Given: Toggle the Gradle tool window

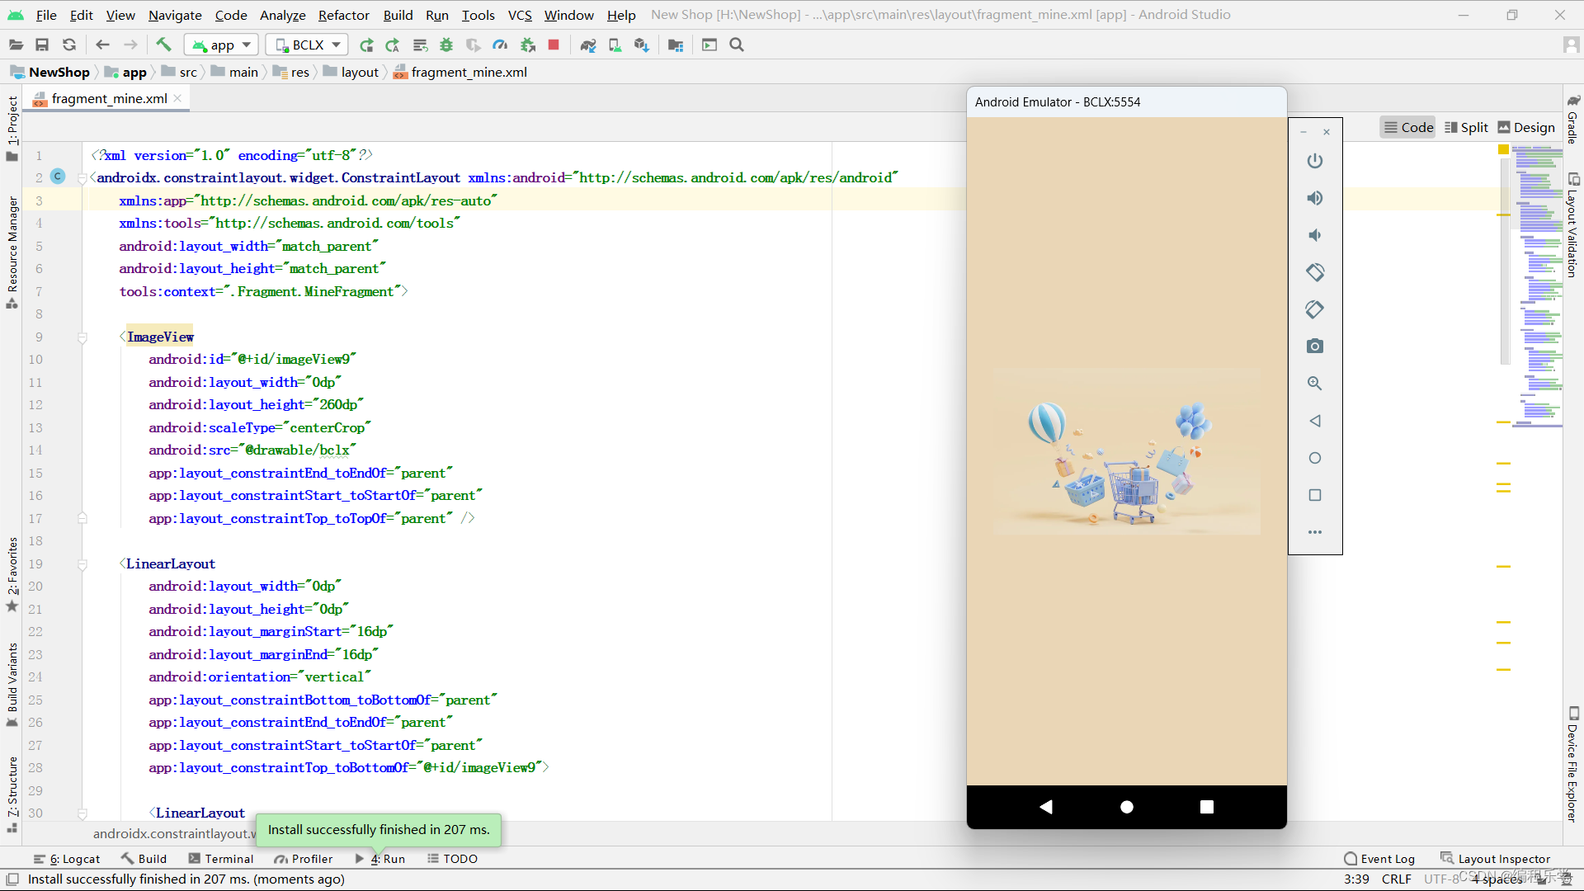Looking at the screenshot, I should click(x=1573, y=119).
